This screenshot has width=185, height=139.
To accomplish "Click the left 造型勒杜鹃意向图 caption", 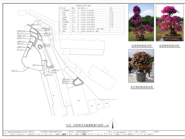I will pyautogui.click(x=141, y=46).
